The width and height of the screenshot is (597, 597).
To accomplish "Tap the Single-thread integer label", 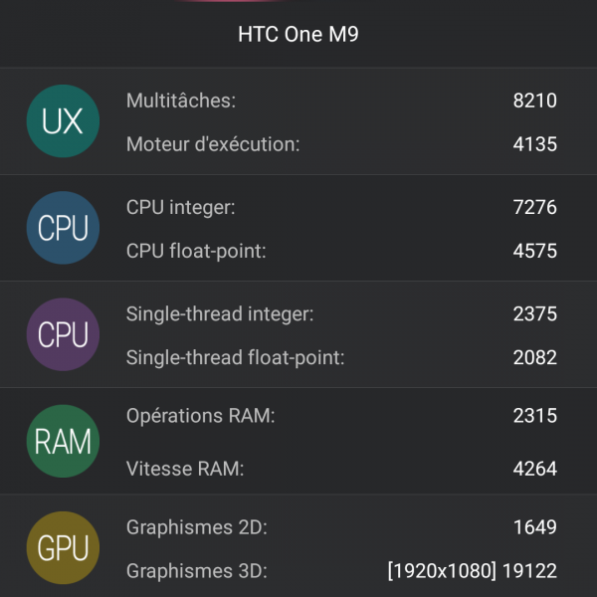I will coord(220,313).
